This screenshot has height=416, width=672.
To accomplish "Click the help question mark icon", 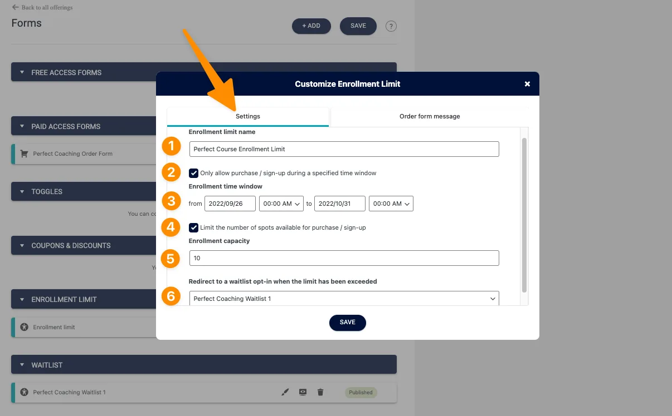I will click(x=391, y=26).
